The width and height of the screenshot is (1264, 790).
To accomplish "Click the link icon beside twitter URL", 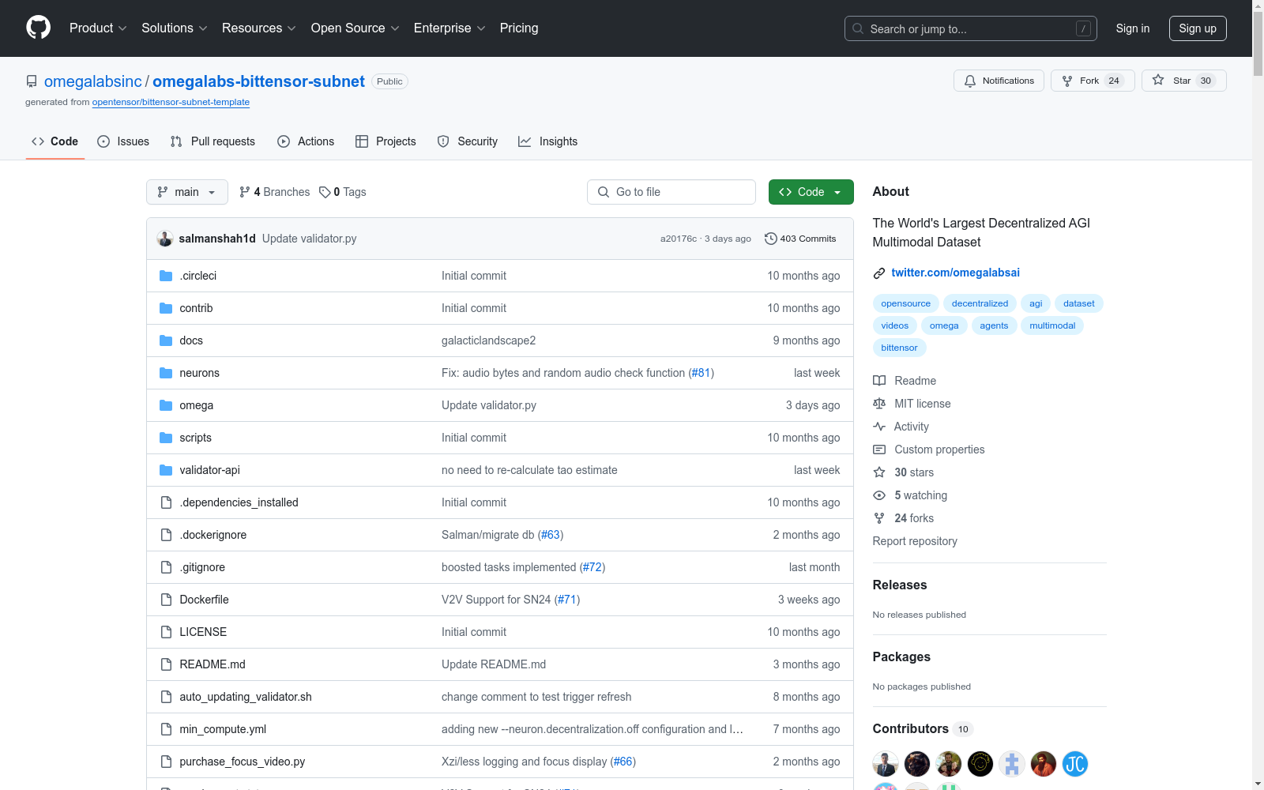I will click(879, 273).
